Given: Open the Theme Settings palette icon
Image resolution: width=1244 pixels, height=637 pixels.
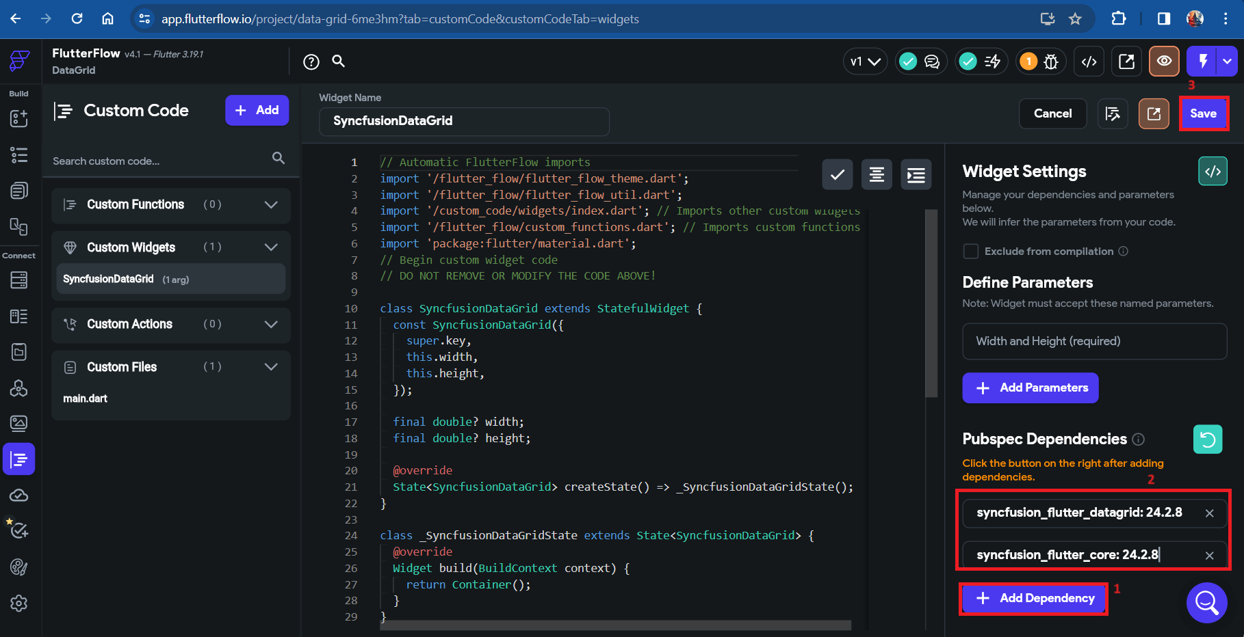Looking at the screenshot, I should pyautogui.click(x=19, y=567).
